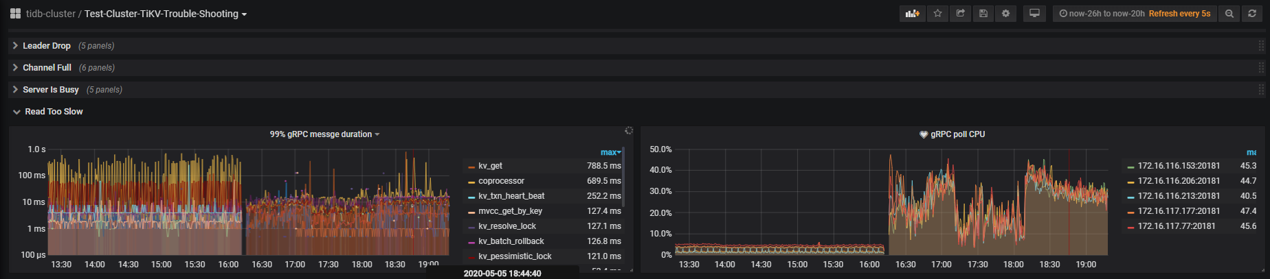
Task: Click the Add panel icon
Action: (912, 14)
